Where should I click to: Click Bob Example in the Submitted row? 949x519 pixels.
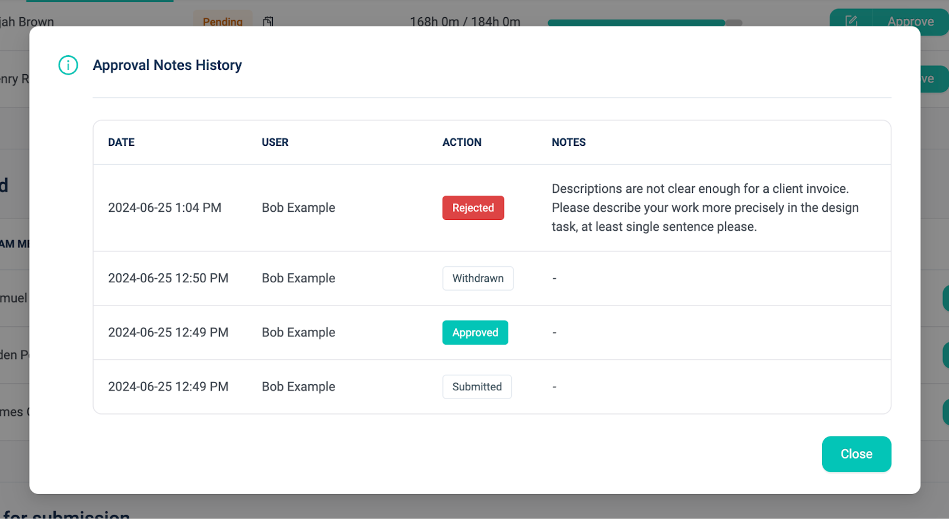click(298, 387)
